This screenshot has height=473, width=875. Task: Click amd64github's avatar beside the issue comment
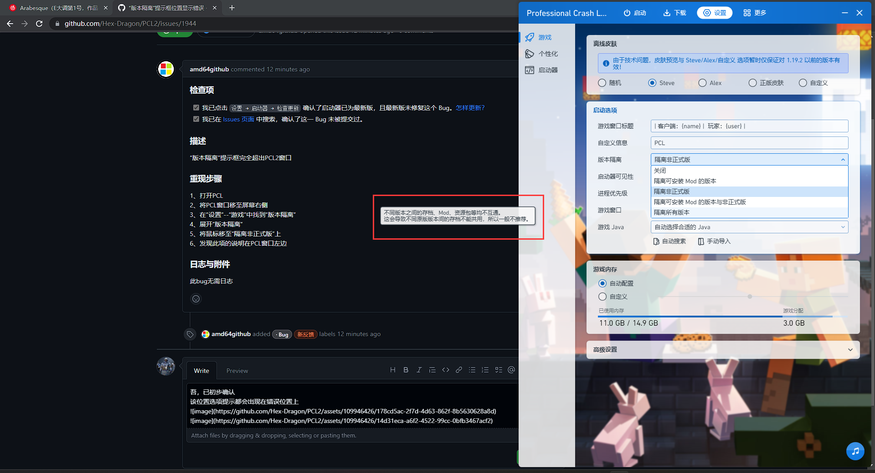tap(166, 69)
